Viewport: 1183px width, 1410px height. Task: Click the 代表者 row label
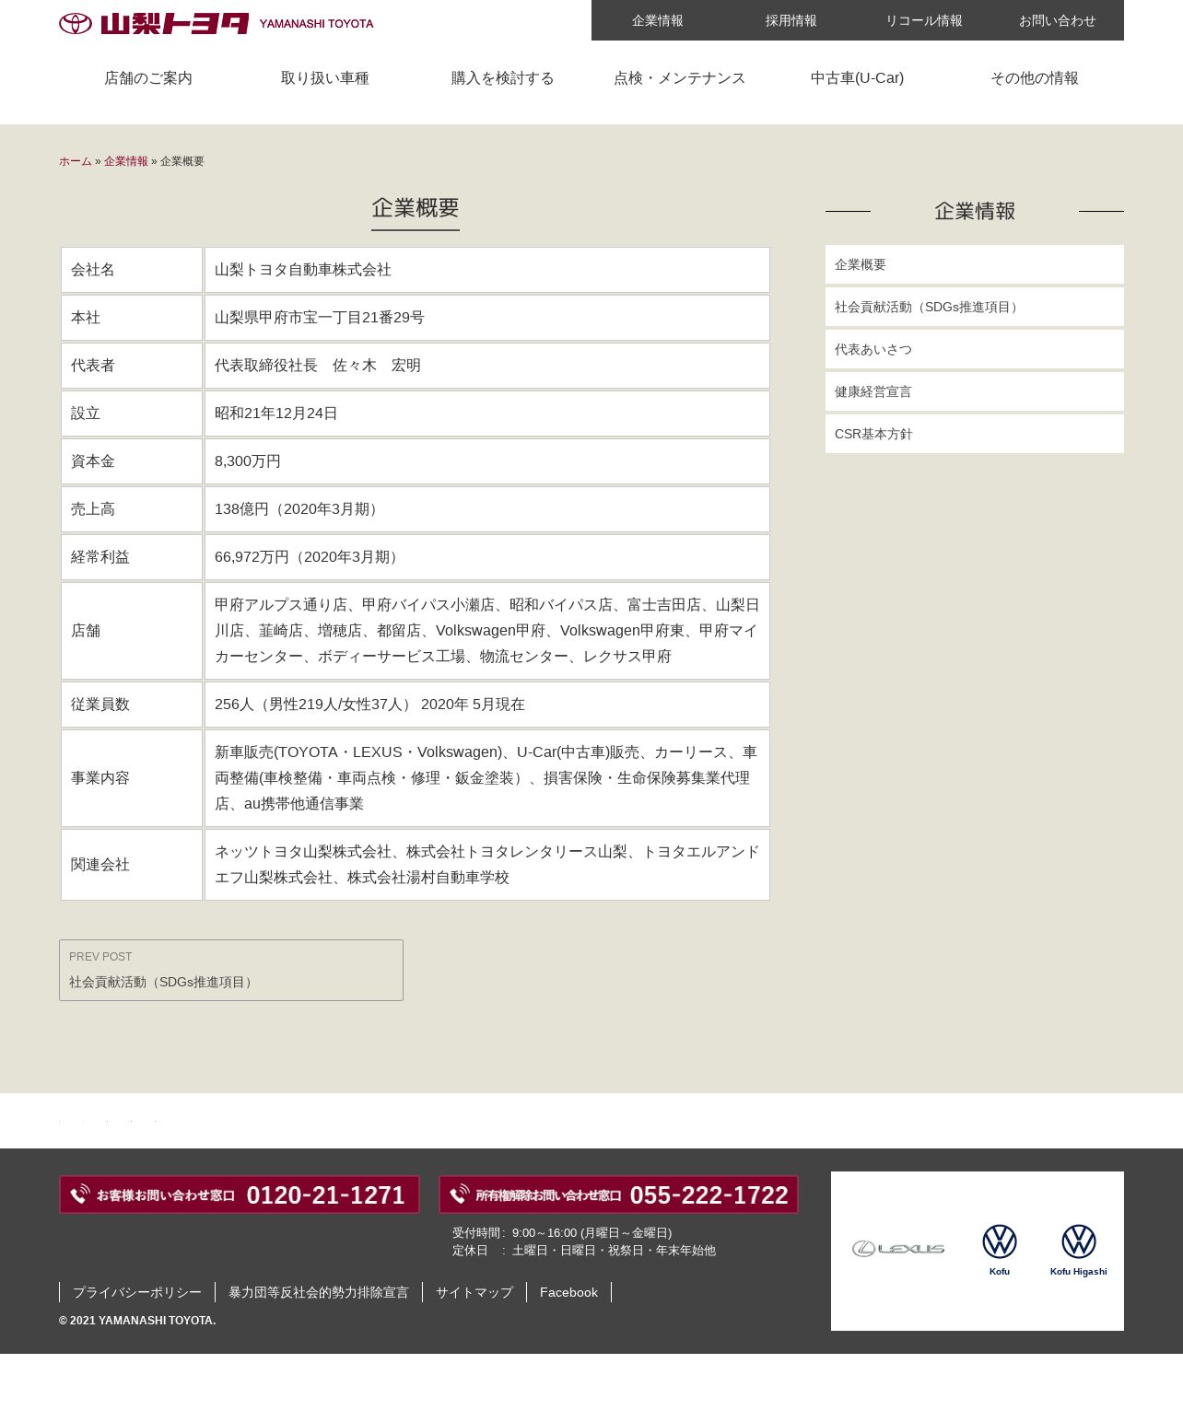(132, 366)
